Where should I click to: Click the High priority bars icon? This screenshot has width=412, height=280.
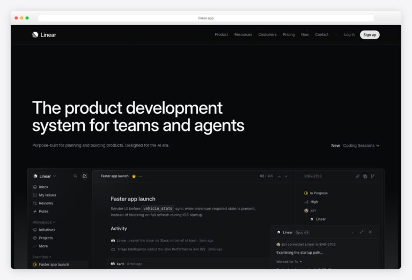pyautogui.click(x=306, y=202)
